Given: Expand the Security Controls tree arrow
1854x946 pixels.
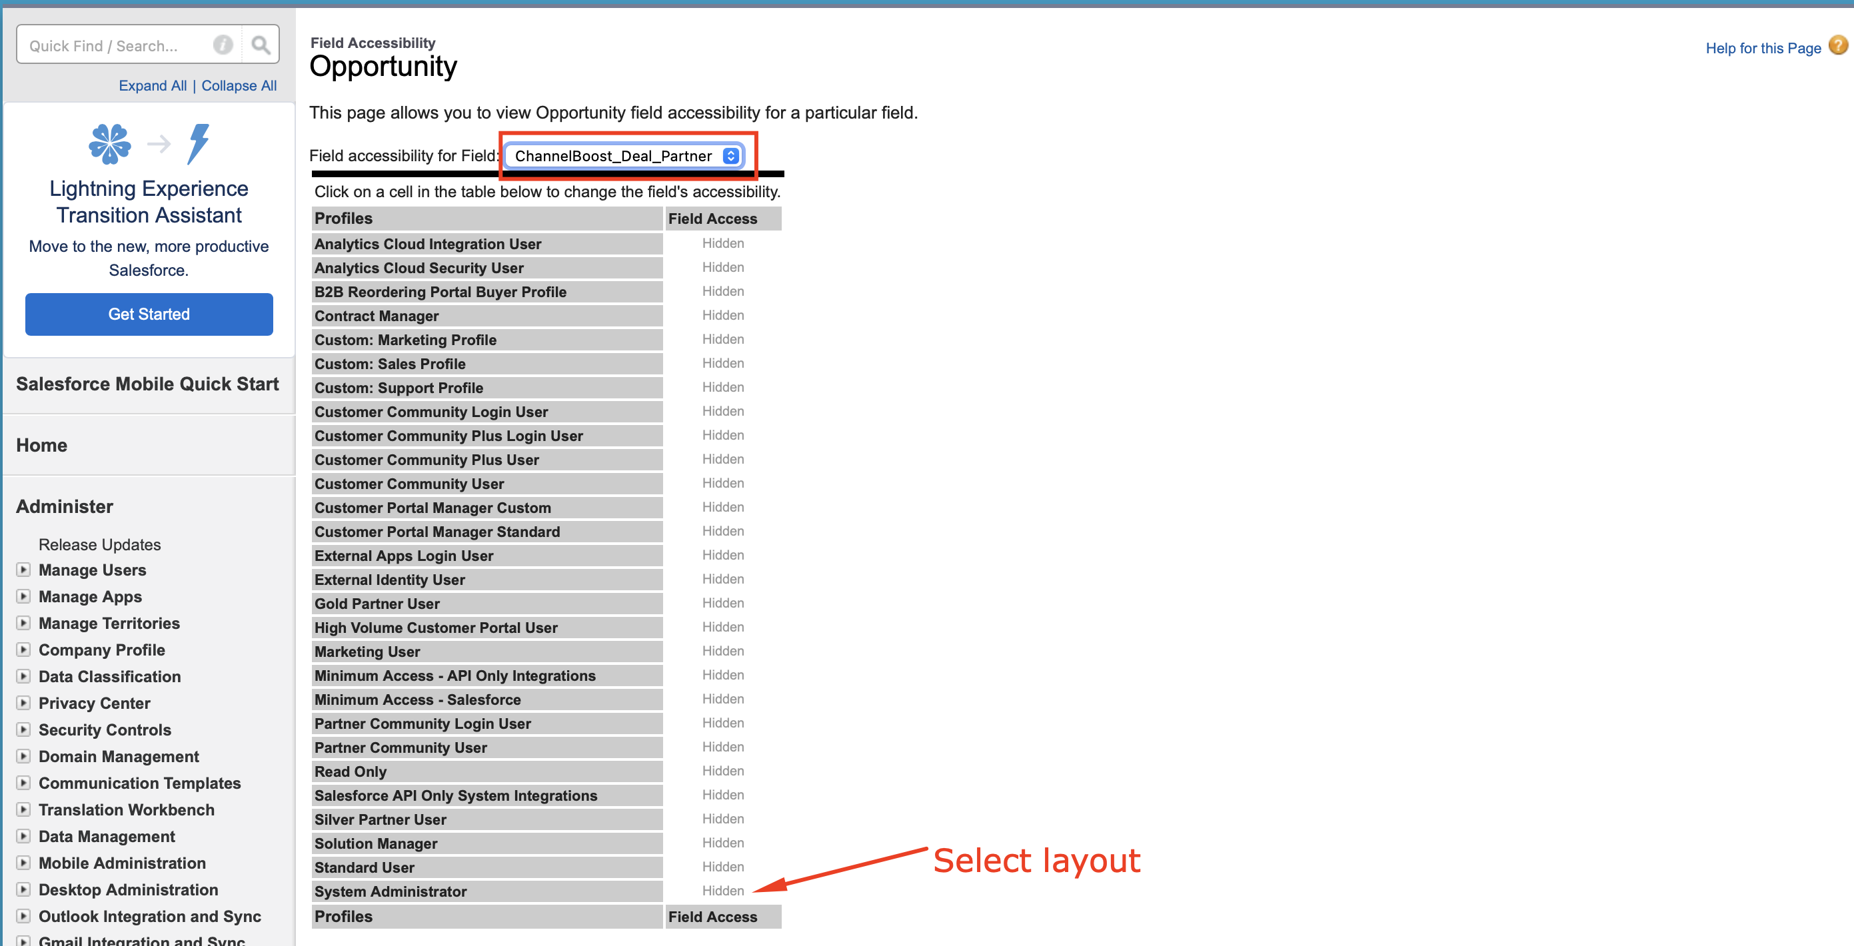Looking at the screenshot, I should pyautogui.click(x=24, y=729).
